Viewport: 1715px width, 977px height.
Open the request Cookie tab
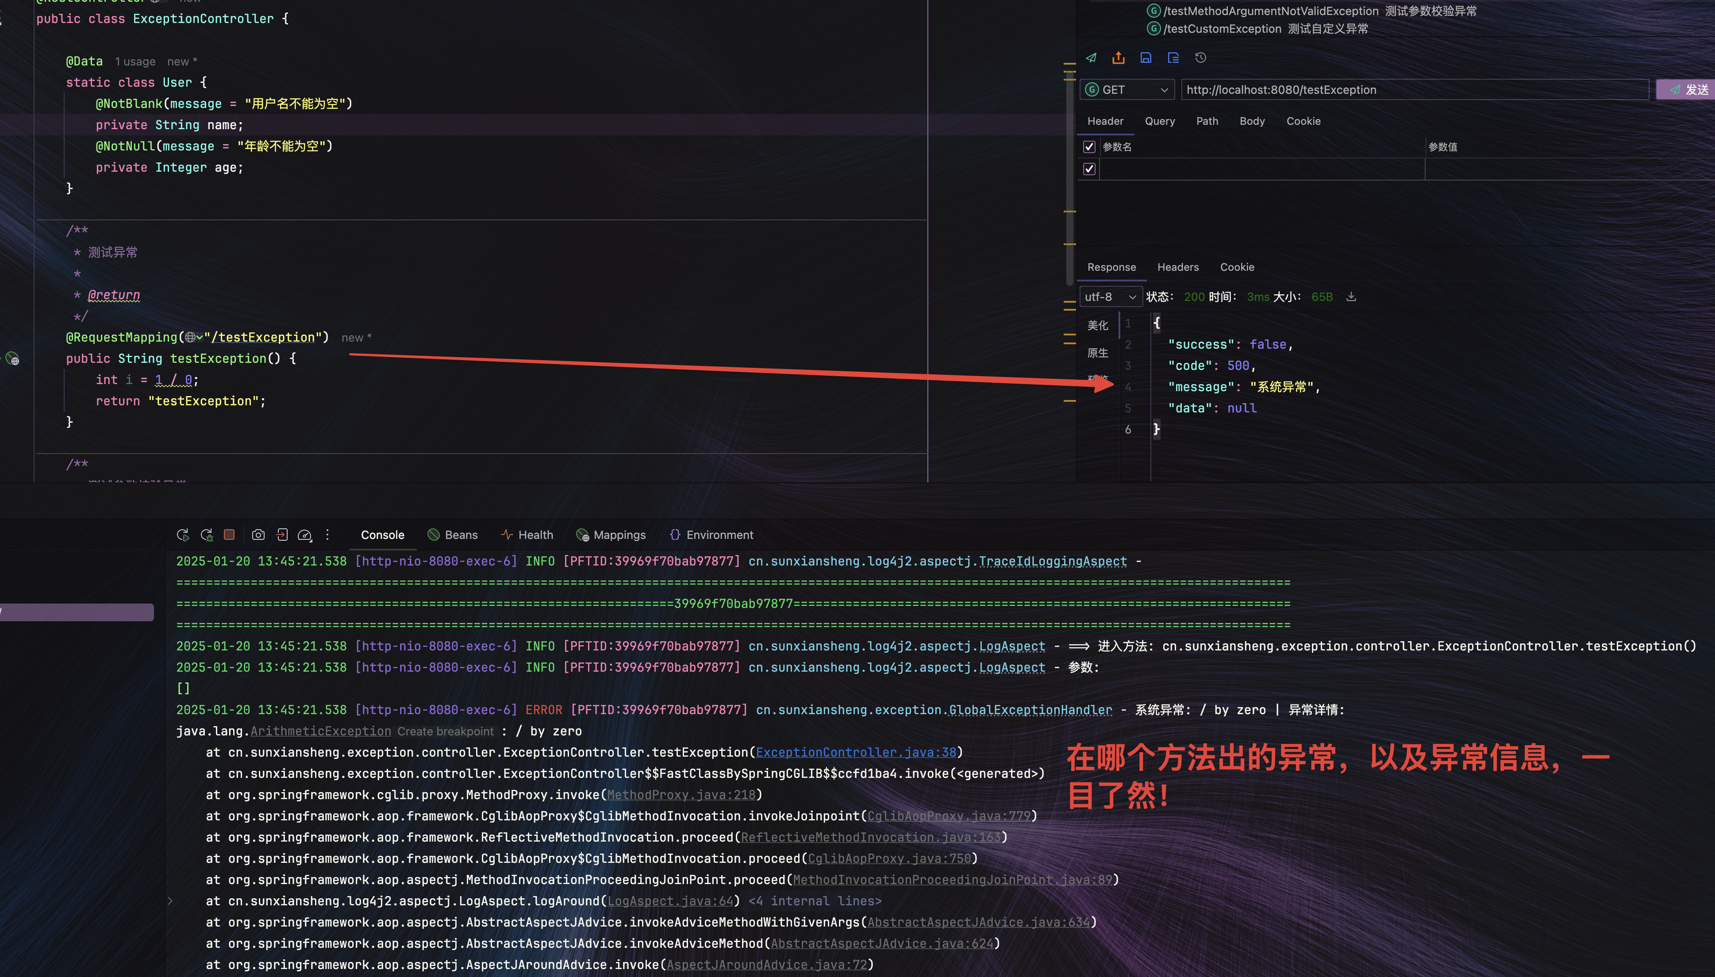tap(1303, 121)
